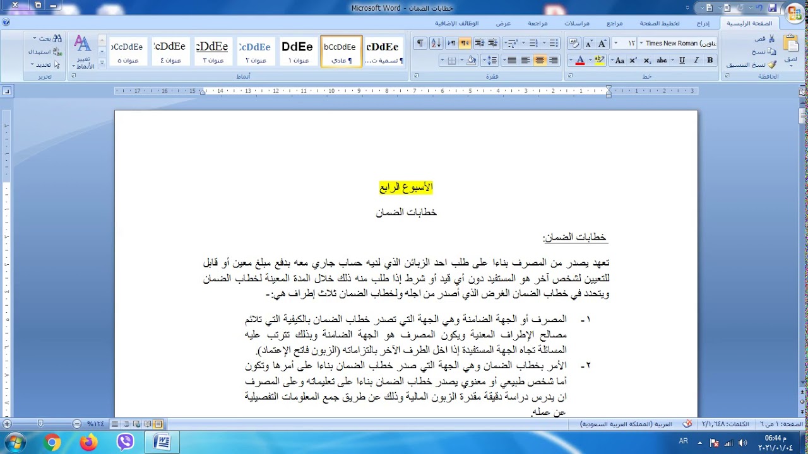808x454 pixels.
Task: Apply superscript formatting (x² button)
Action: click(633, 61)
